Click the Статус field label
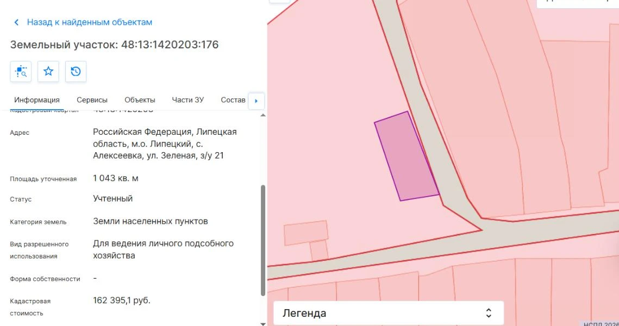619x326 pixels. pos(21,199)
